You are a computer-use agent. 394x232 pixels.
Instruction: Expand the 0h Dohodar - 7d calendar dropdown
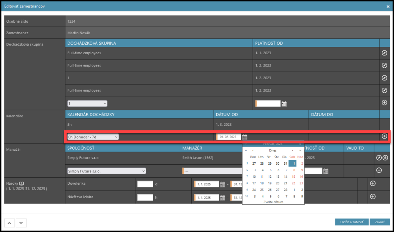(93, 137)
